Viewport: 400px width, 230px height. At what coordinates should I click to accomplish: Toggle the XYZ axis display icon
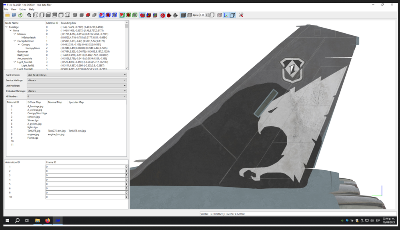226,15
